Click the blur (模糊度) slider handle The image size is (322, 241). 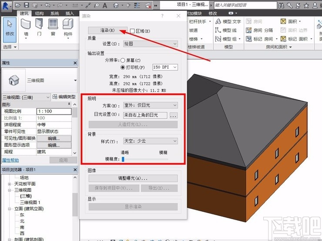[123, 159]
